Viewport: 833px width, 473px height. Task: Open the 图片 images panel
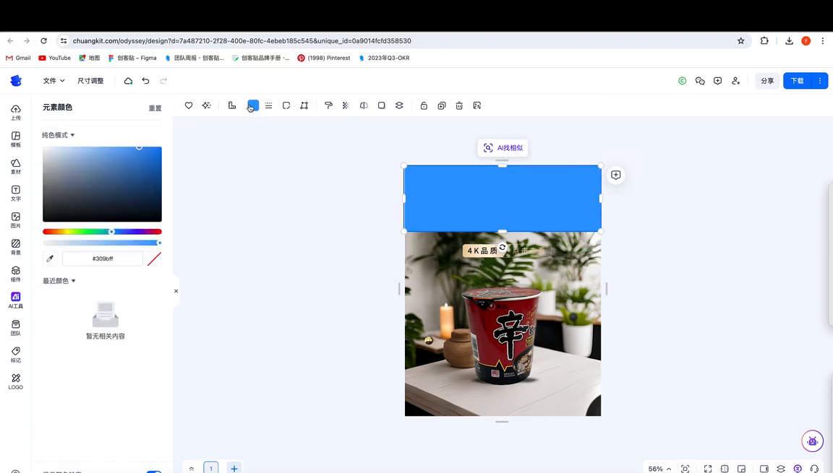[16, 220]
